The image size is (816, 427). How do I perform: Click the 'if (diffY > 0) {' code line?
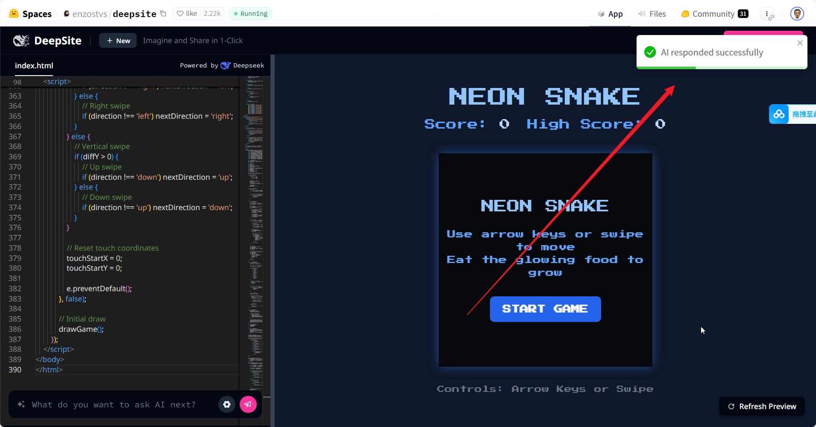point(97,157)
